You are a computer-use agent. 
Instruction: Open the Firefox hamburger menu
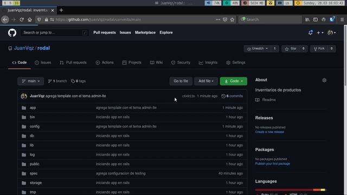(x=342, y=19)
